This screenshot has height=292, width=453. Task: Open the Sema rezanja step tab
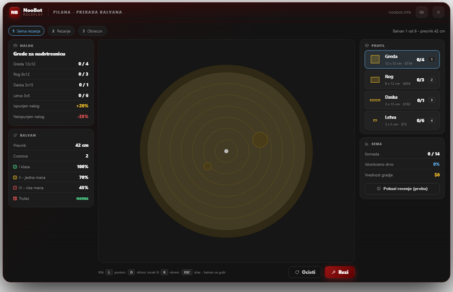(26, 31)
